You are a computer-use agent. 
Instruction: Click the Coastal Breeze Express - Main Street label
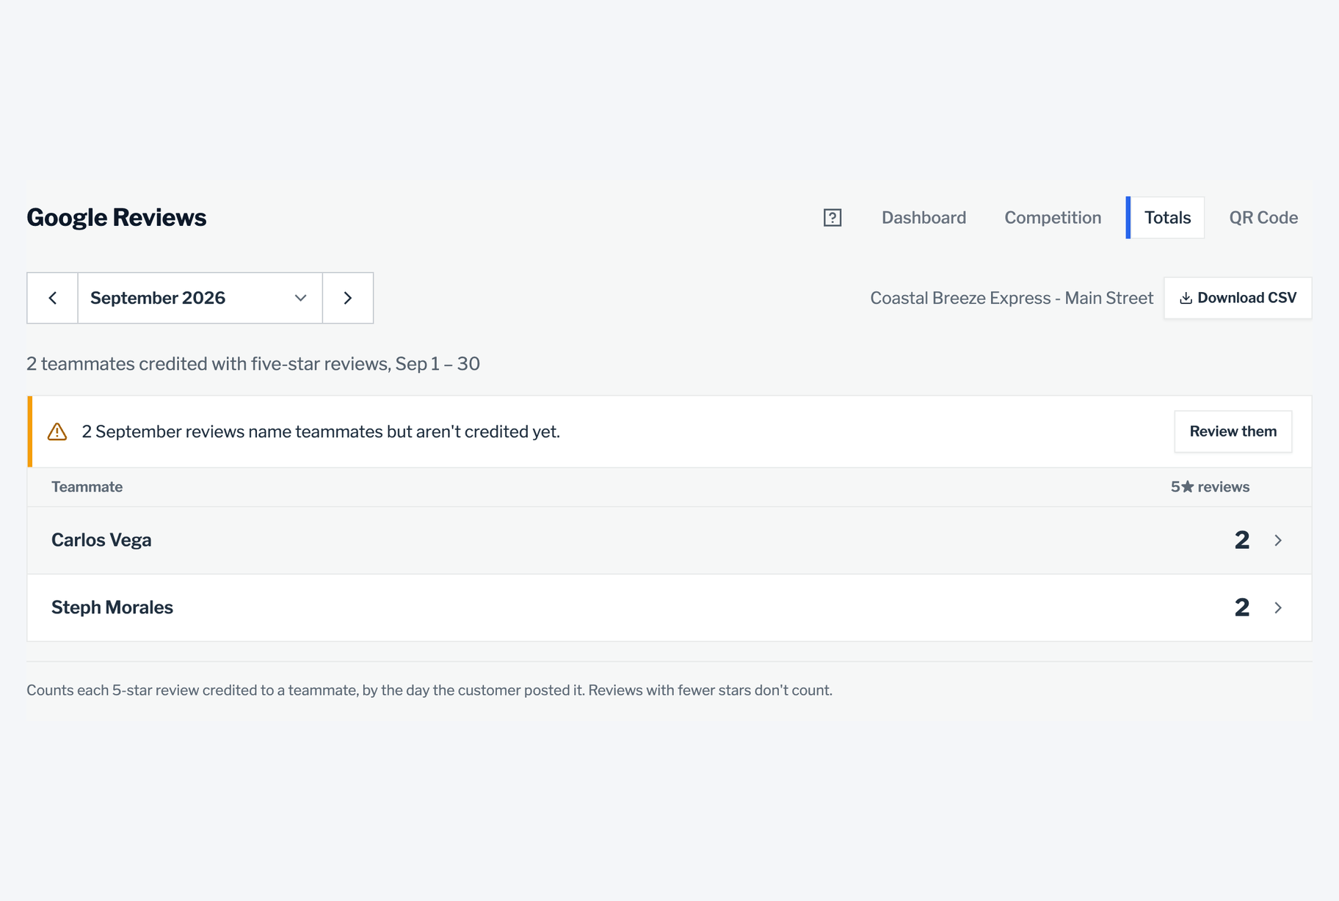(1012, 298)
